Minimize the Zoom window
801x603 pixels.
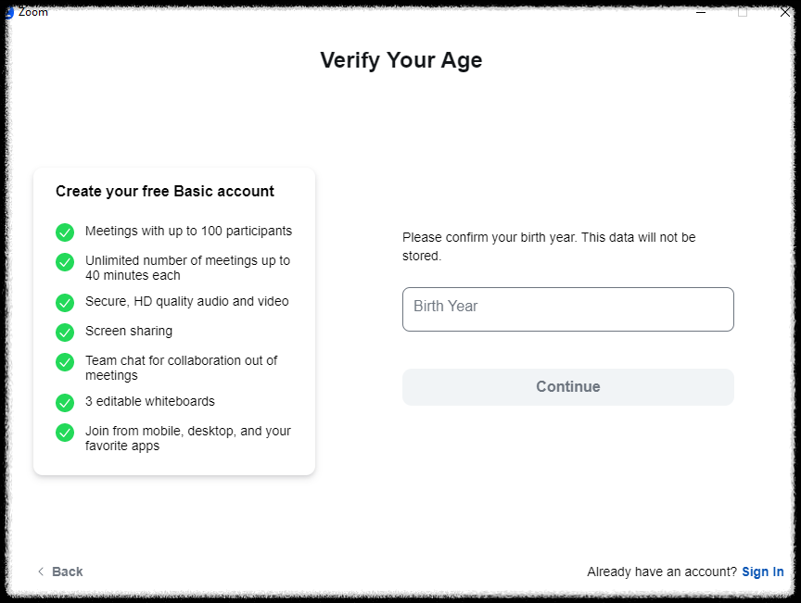[701, 12]
